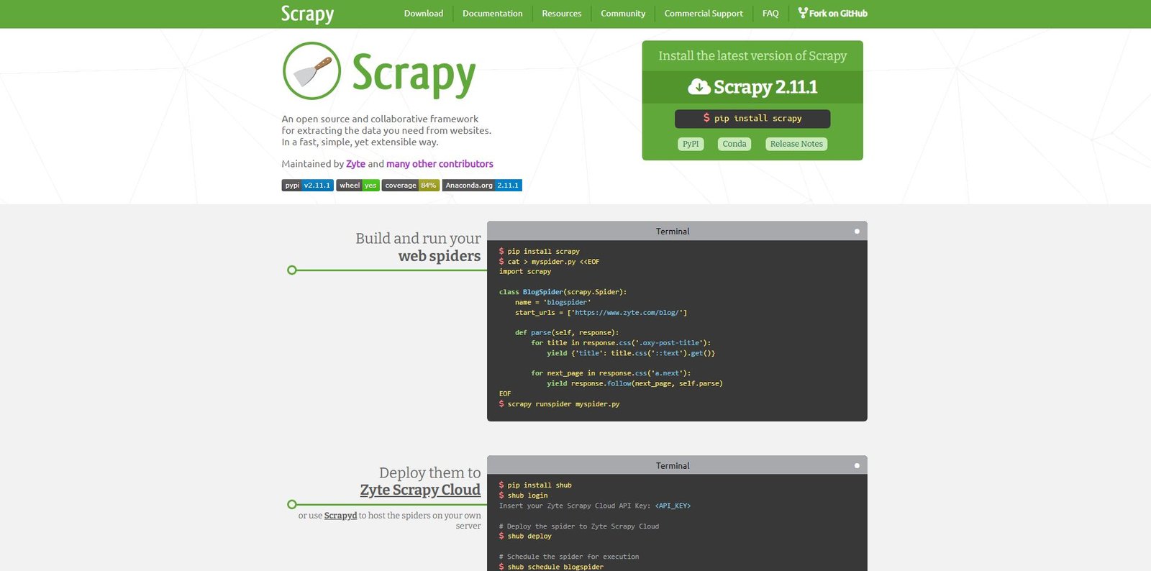Click the 'cat > myspider.py <<EOF' command line
Viewport: 1151px width, 571px height.
549,262
